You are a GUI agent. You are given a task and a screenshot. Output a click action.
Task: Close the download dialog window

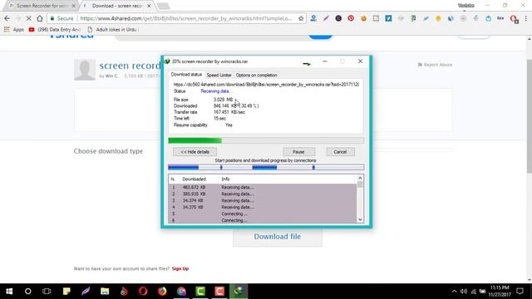point(360,61)
